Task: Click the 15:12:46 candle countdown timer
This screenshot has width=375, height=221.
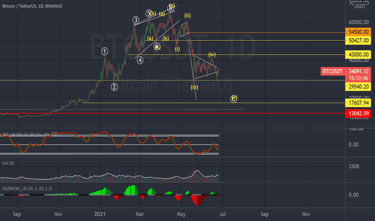Action: [x=358, y=78]
